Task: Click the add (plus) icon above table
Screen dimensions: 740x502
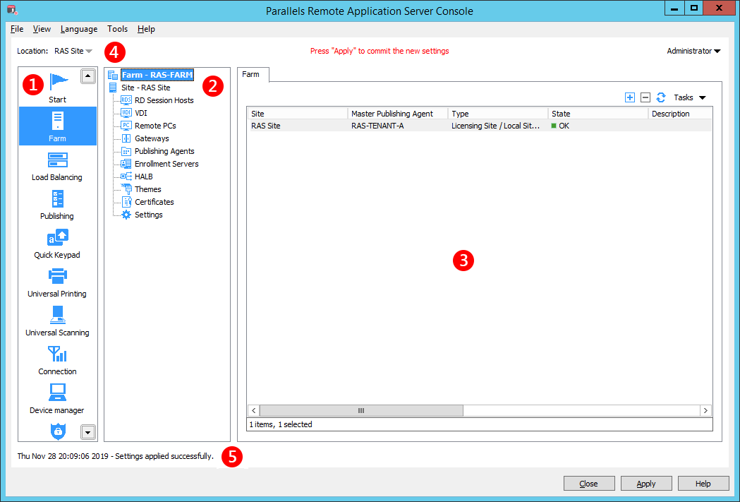Action: (x=629, y=97)
